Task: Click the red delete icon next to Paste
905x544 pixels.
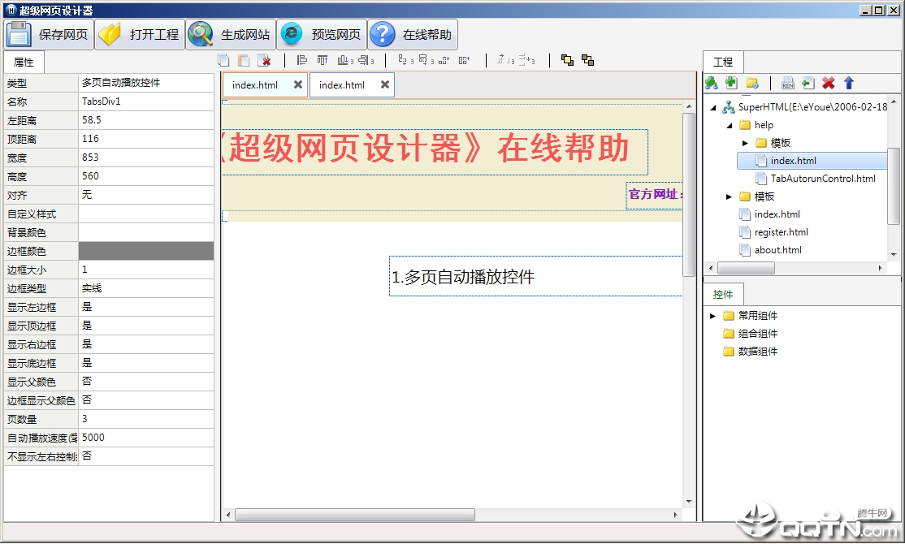Action: click(x=263, y=60)
